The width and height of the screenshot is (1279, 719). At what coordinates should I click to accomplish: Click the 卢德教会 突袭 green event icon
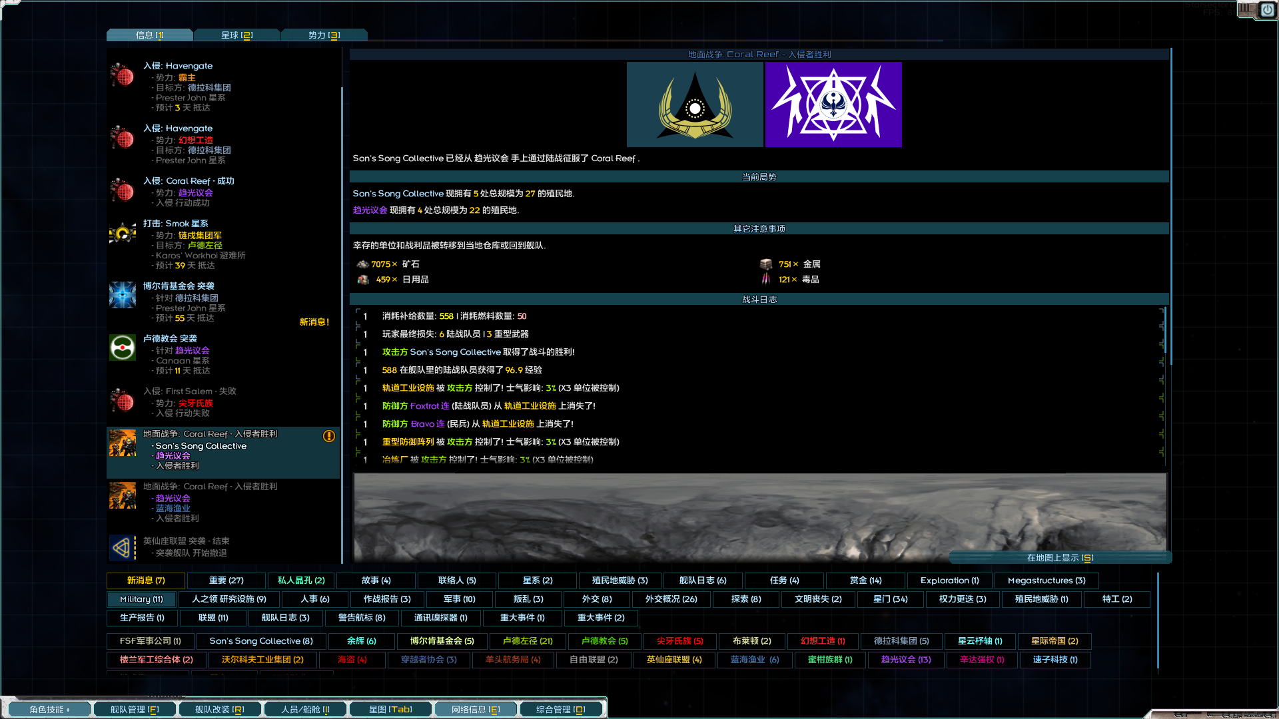click(x=122, y=348)
